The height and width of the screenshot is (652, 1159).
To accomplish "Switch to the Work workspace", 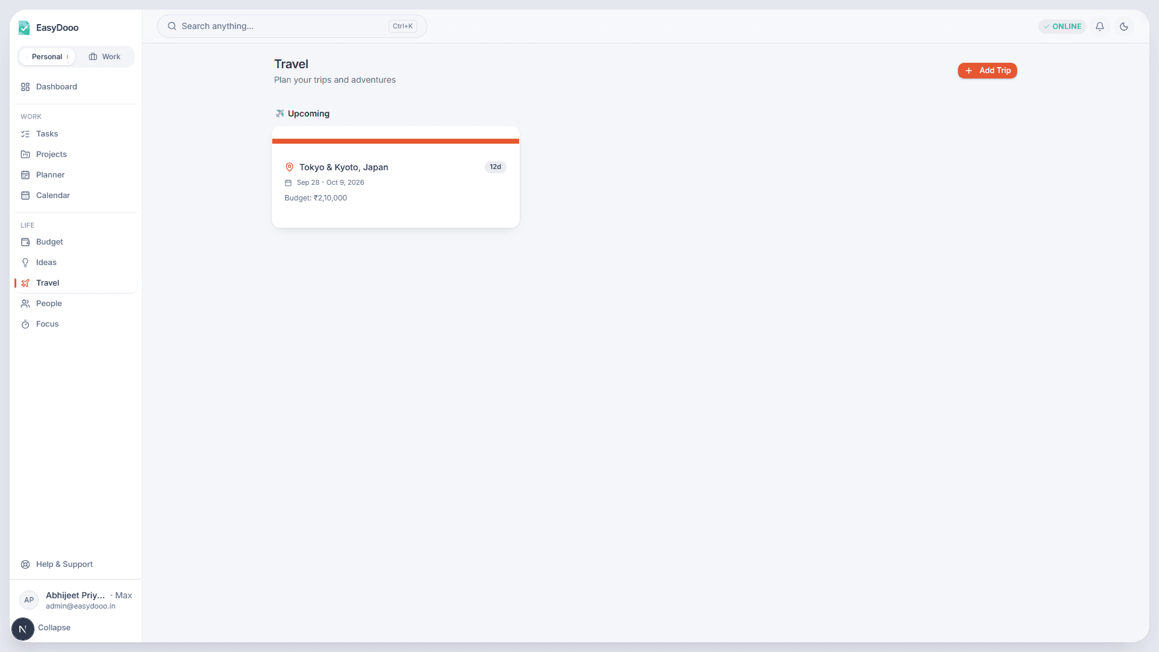I will (105, 57).
